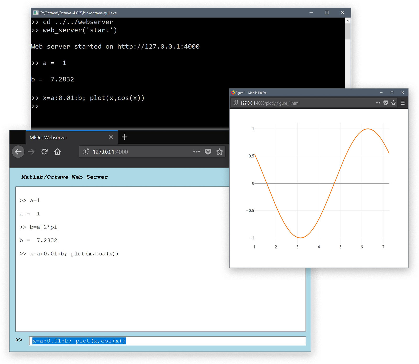The height and width of the screenshot is (364, 419).
Task: Show site info for 127.0.0.1:4000 address
Action: tap(86, 152)
